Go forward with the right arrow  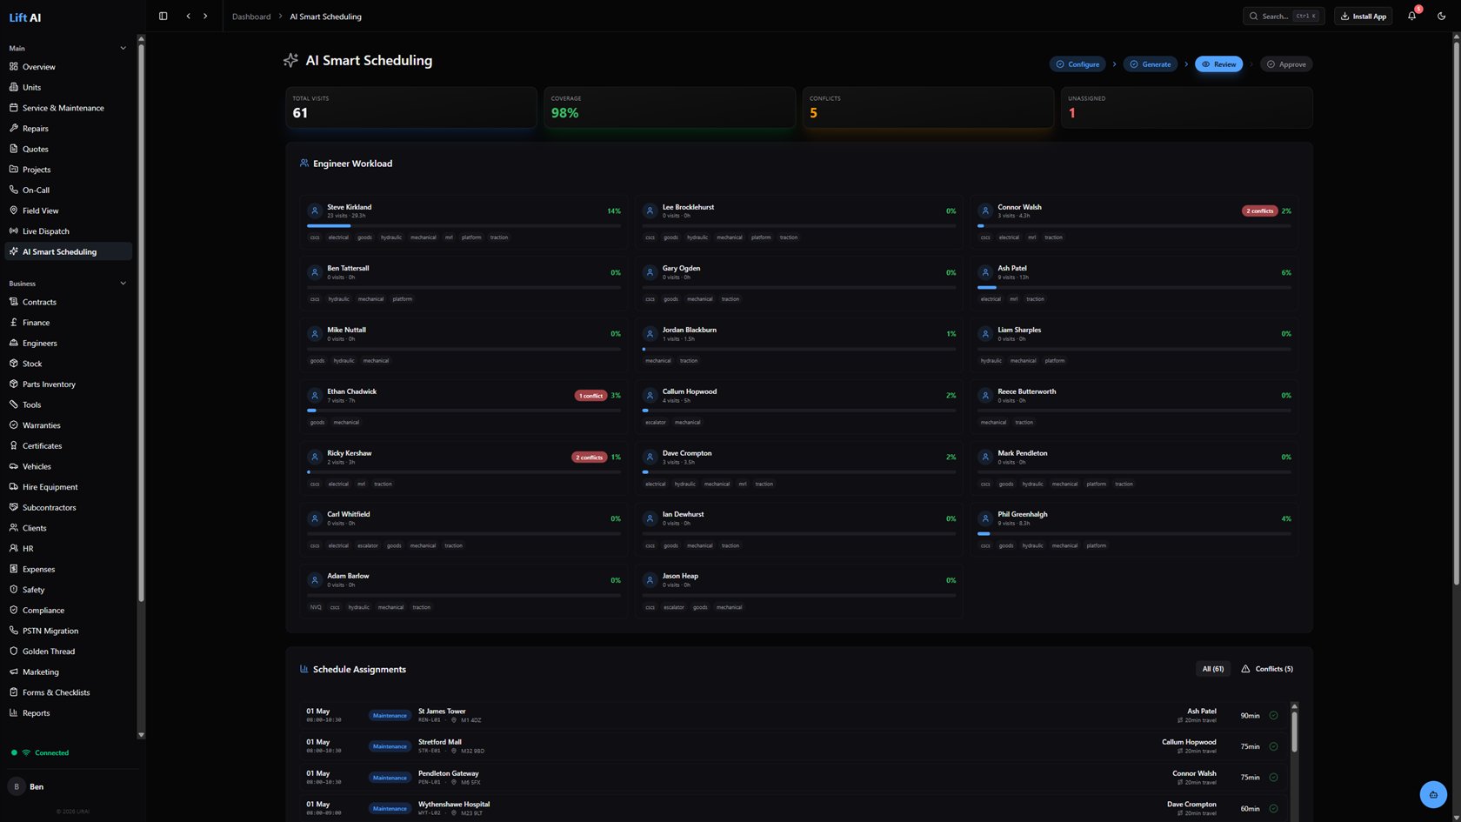205,16
